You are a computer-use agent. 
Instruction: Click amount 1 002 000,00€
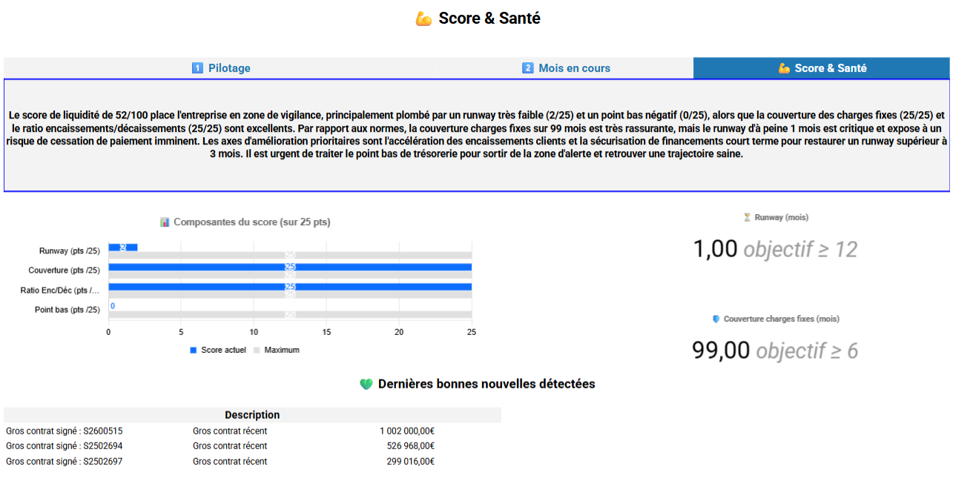406,431
